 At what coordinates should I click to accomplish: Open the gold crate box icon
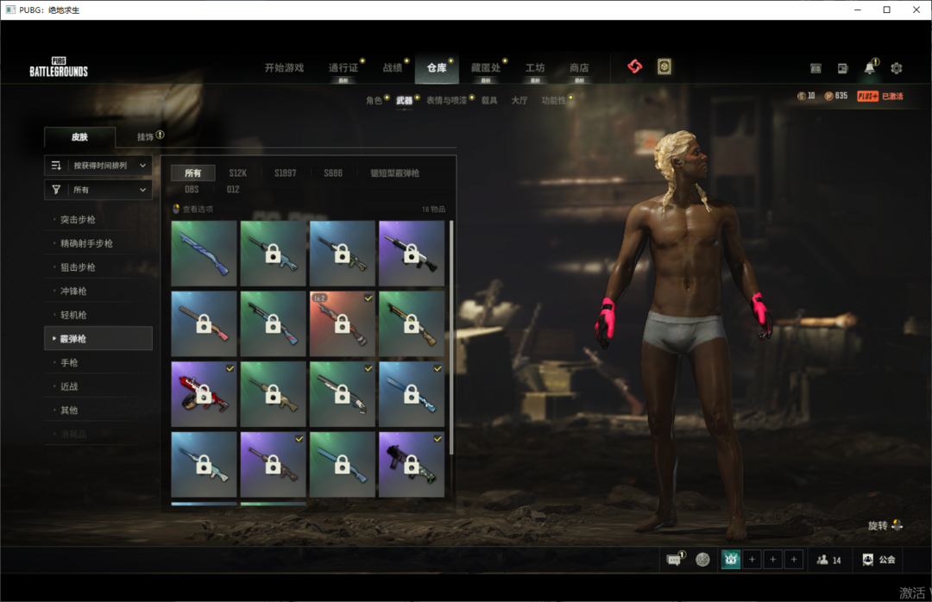[x=664, y=66]
